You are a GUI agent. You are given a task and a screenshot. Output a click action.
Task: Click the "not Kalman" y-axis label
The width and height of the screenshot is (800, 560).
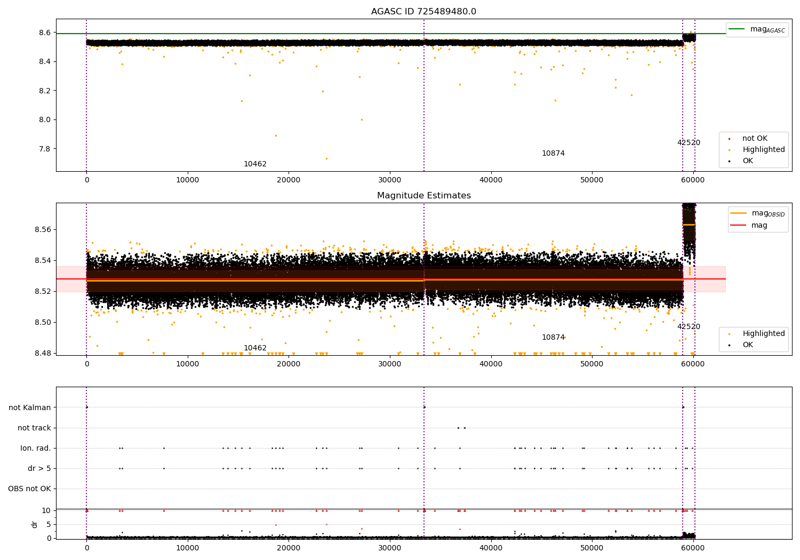click(30, 407)
